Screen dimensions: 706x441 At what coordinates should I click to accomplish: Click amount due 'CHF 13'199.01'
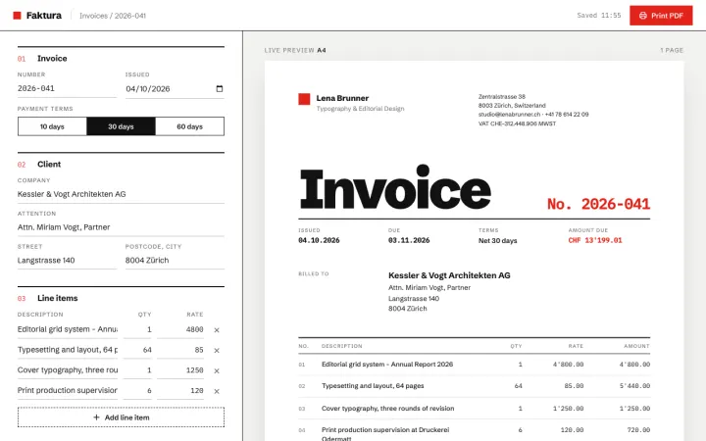(595, 241)
